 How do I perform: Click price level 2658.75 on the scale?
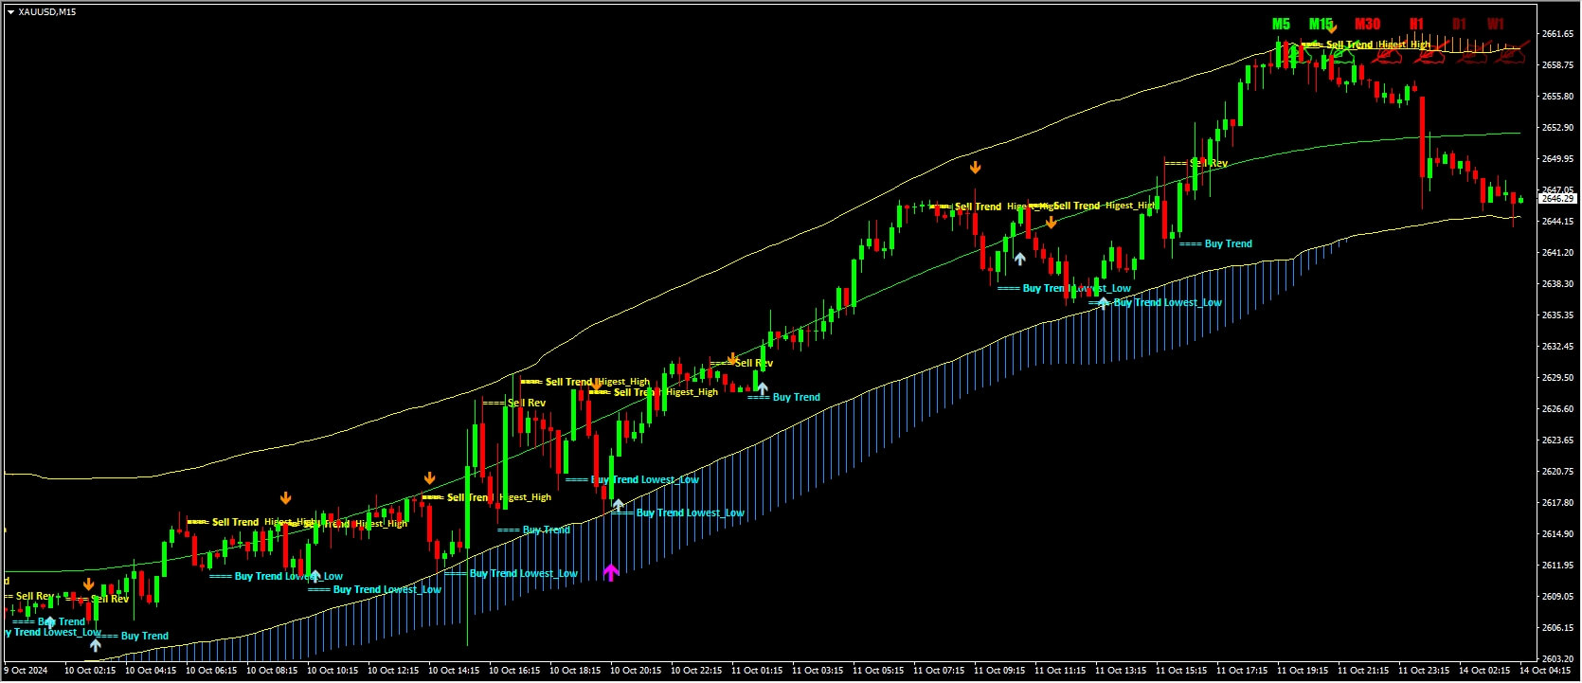(x=1557, y=65)
